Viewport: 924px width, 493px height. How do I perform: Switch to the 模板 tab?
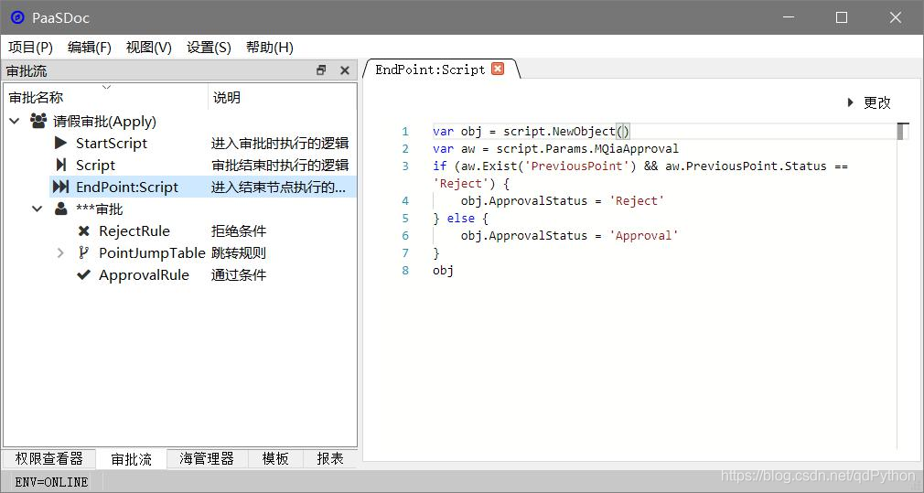[275, 458]
